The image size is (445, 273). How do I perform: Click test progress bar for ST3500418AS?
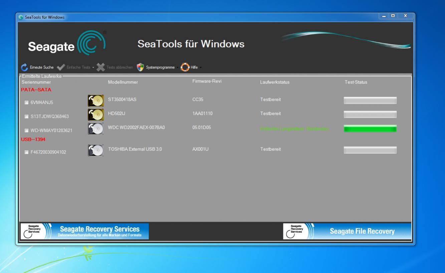click(x=370, y=100)
